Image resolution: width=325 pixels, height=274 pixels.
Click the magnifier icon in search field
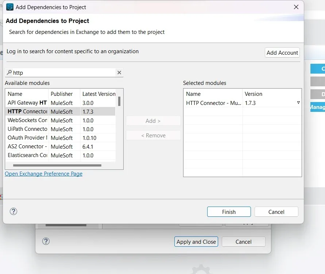(x=9, y=72)
